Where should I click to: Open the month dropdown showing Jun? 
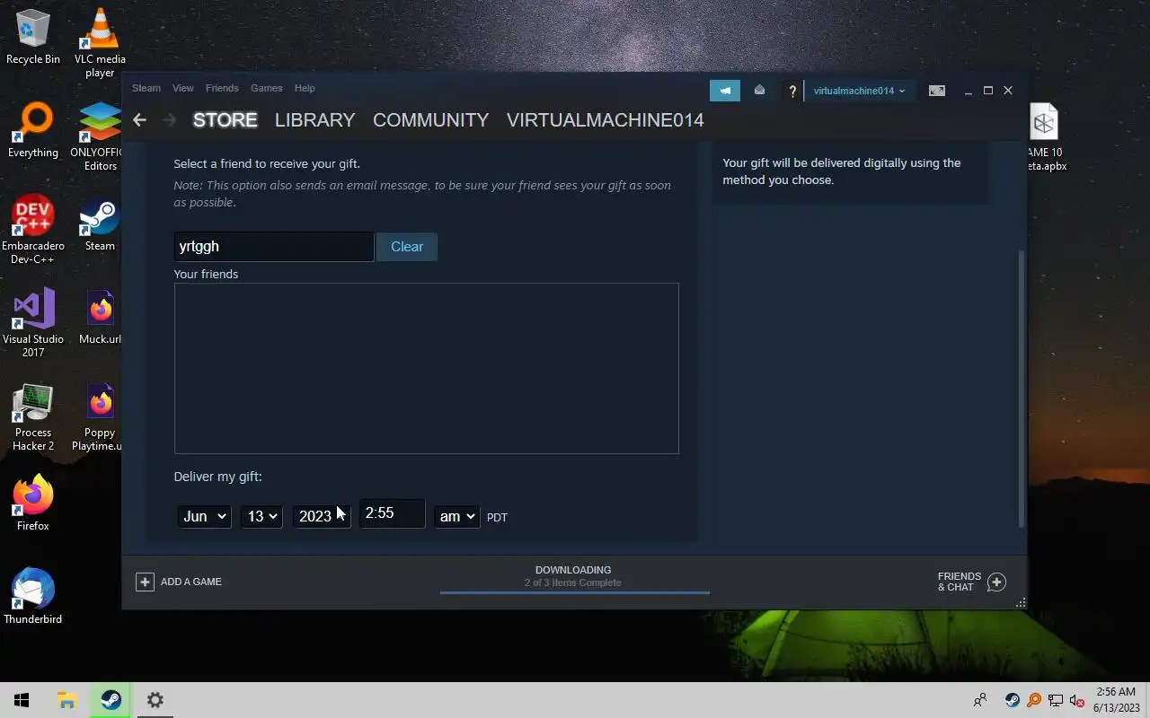point(204,516)
